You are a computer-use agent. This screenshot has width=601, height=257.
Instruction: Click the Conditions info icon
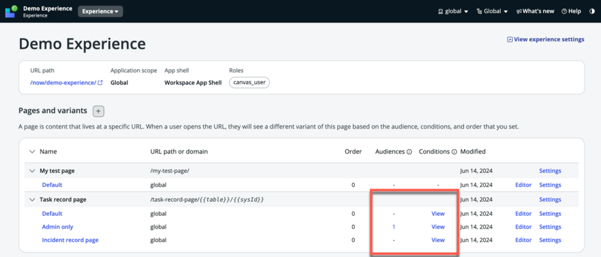[x=454, y=152]
